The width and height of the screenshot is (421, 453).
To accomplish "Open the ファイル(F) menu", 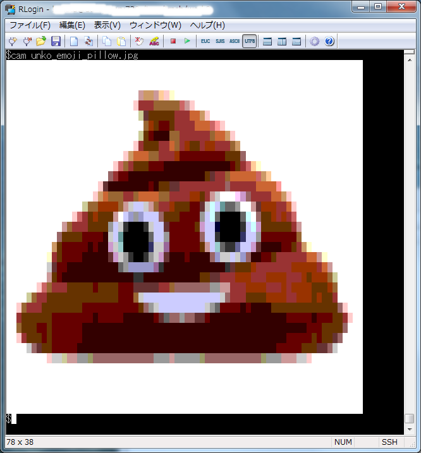I will [x=30, y=25].
